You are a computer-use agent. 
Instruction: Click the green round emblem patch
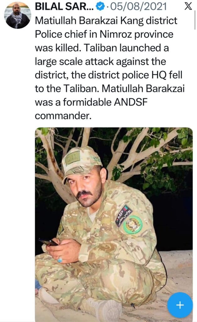click(133, 225)
